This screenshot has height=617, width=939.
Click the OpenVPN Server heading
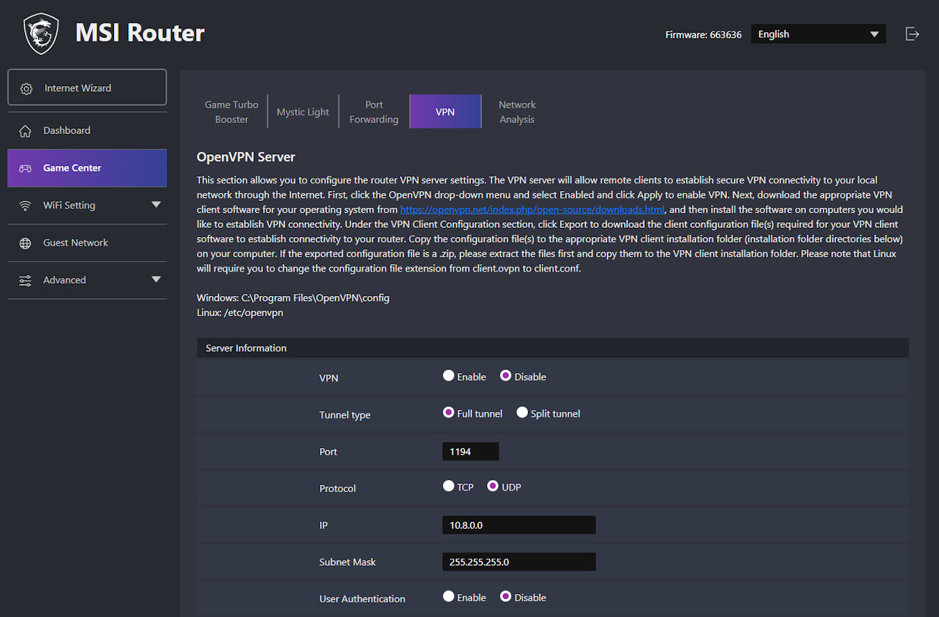(x=246, y=157)
